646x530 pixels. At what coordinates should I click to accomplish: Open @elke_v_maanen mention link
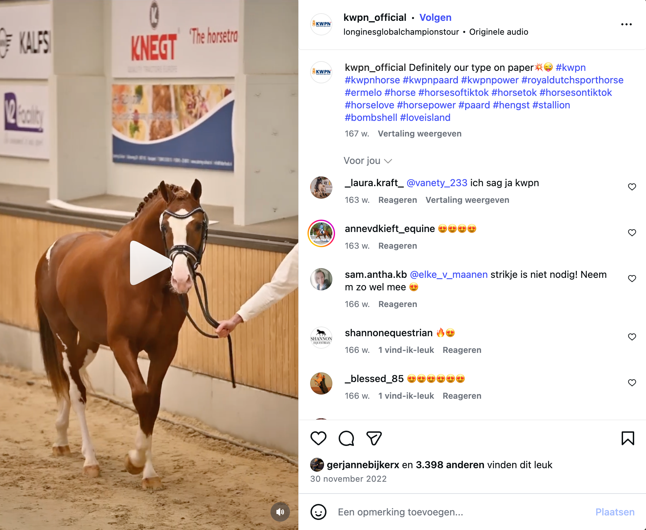pos(449,274)
